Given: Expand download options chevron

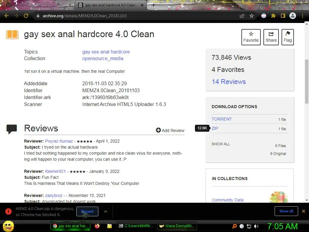Looking at the screenshot, I should click(106, 211).
